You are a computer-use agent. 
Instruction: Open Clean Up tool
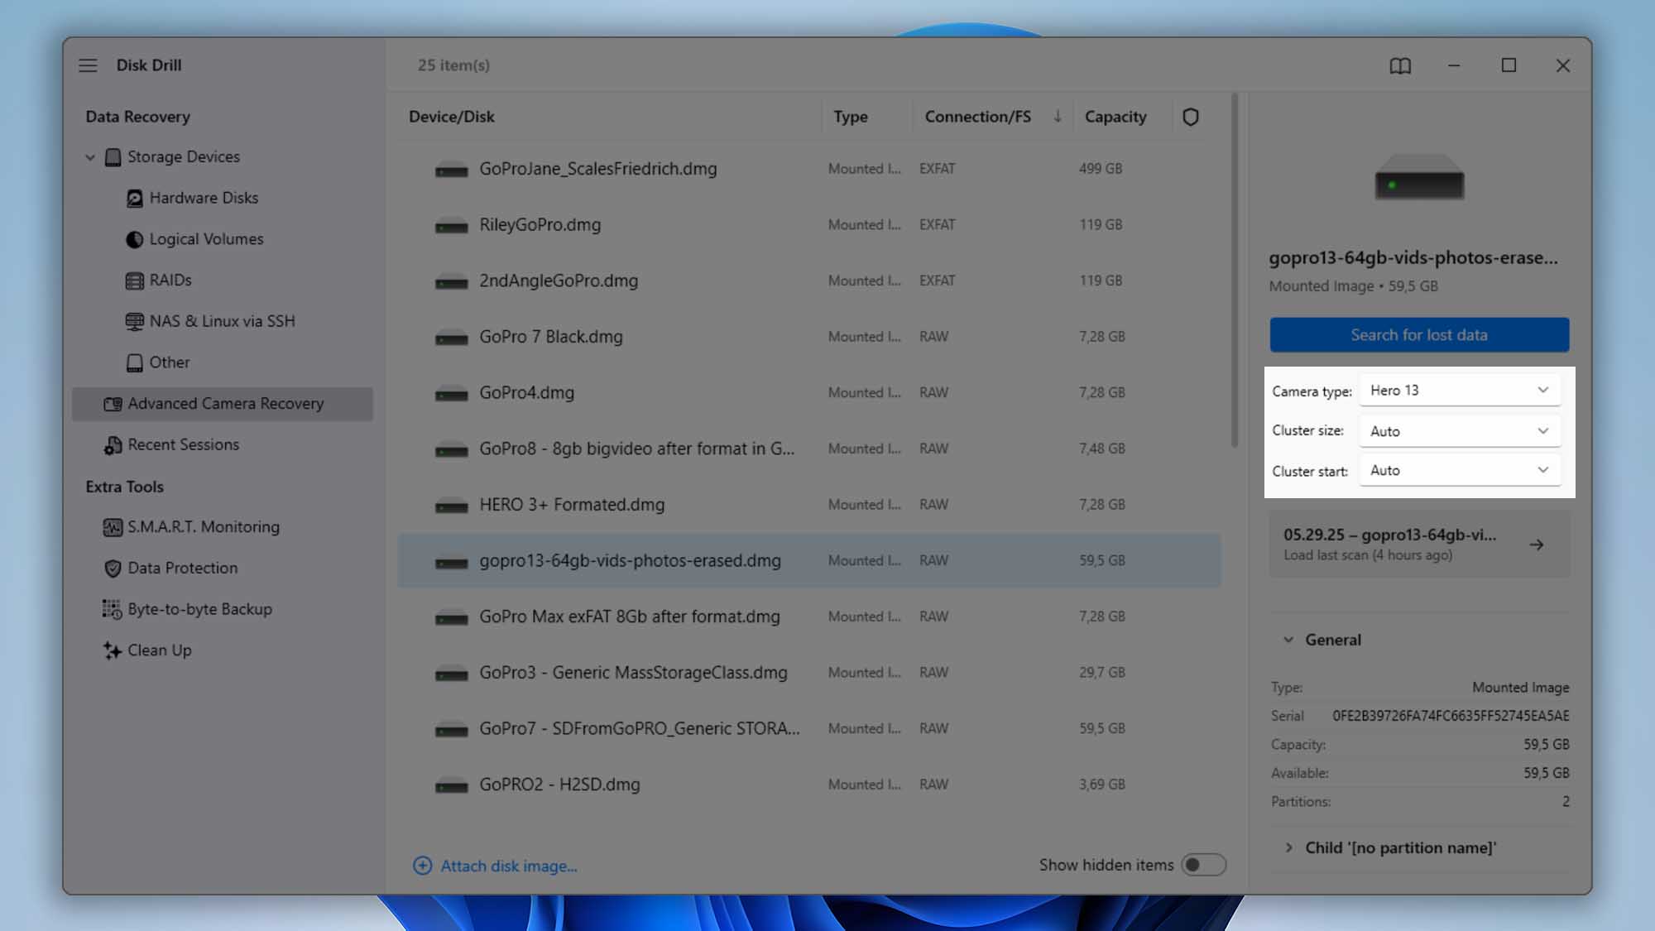(159, 650)
